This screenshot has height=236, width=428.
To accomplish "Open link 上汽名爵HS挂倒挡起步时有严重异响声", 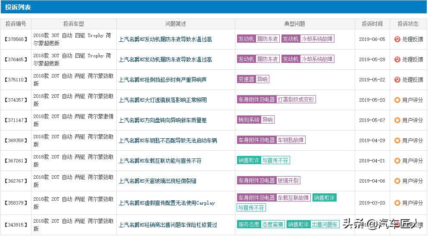I will click(162, 80).
